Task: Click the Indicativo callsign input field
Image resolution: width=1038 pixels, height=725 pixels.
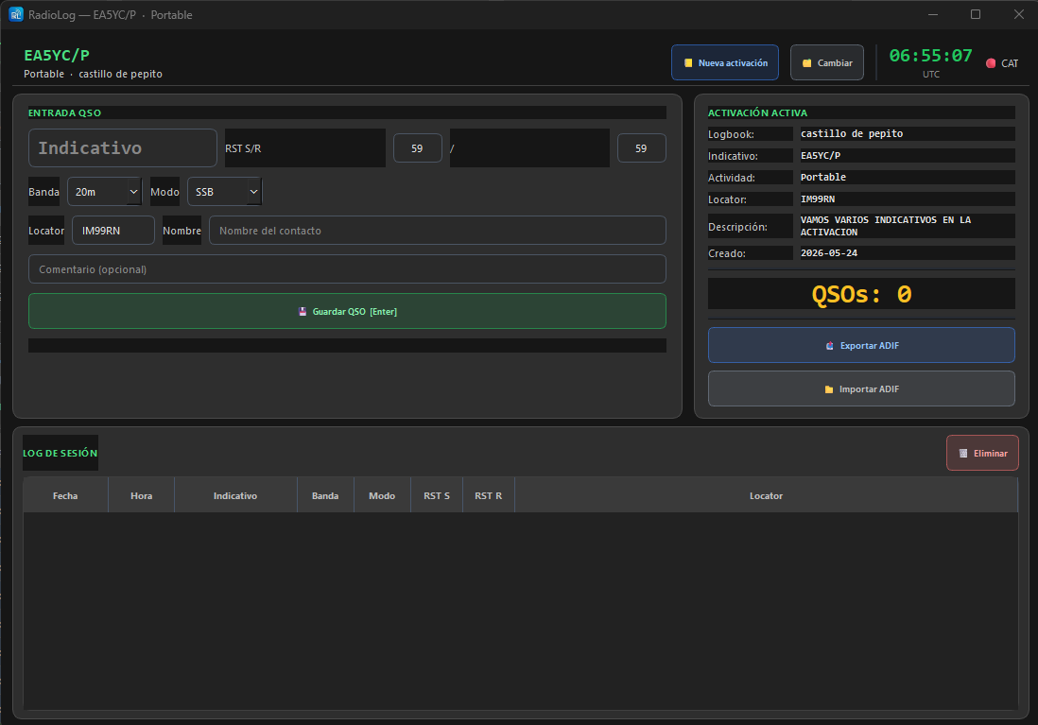Action: pos(123,147)
